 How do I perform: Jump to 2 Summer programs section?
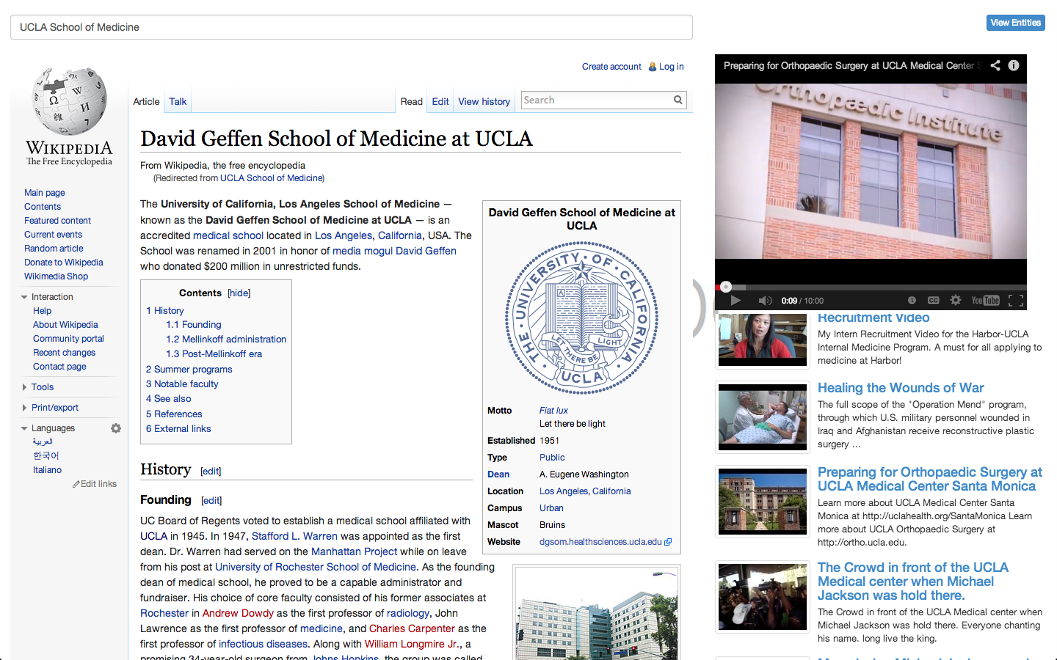(x=189, y=370)
